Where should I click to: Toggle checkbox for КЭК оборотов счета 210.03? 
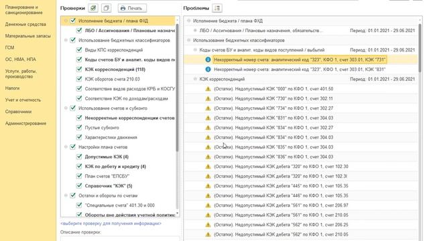pos(79,79)
